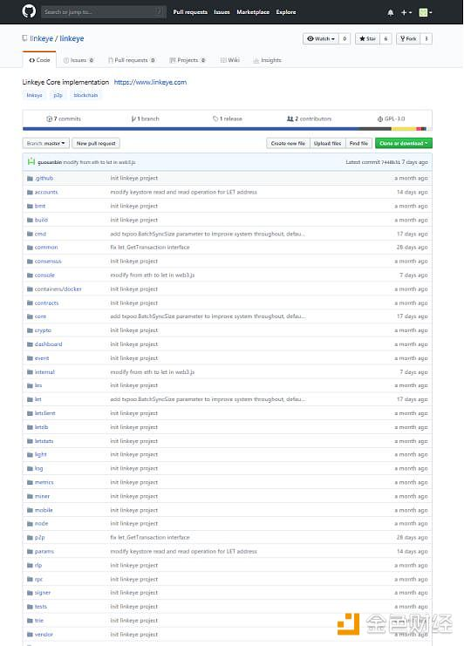View the 1 release page
The width and height of the screenshot is (464, 646).
(228, 119)
